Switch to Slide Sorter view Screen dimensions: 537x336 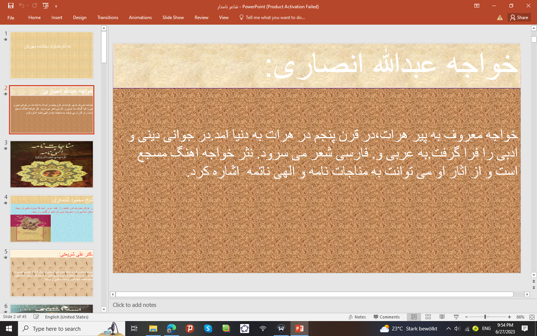428,317
